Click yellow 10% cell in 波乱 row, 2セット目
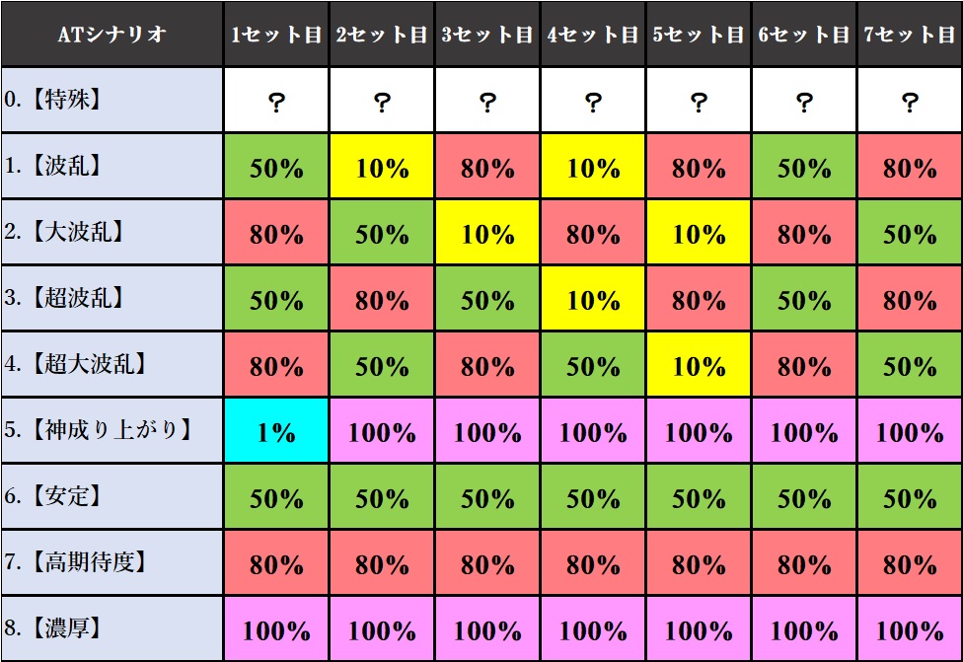 pyautogui.click(x=382, y=166)
